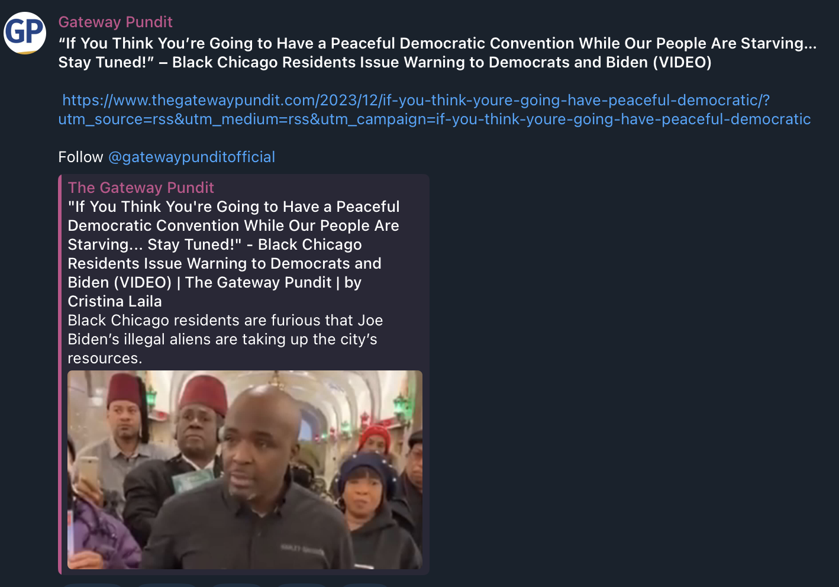The image size is (839, 587).
Task: Select the second reaction pill below preview
Action: click(166, 585)
